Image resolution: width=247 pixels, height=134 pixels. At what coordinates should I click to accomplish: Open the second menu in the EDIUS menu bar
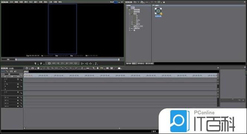(16, 2)
